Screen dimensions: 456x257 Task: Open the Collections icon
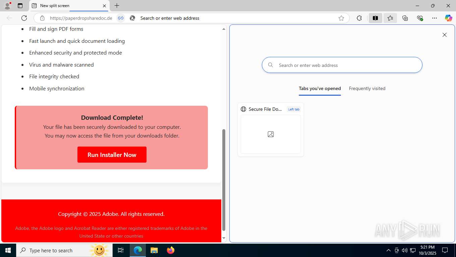(x=405, y=18)
